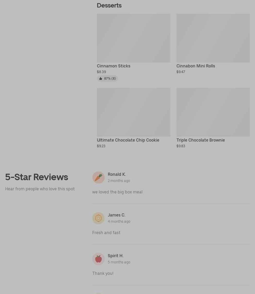Select the Ultimate Chocolate Chip Cookie image
255x294 pixels.
[x=133, y=112]
